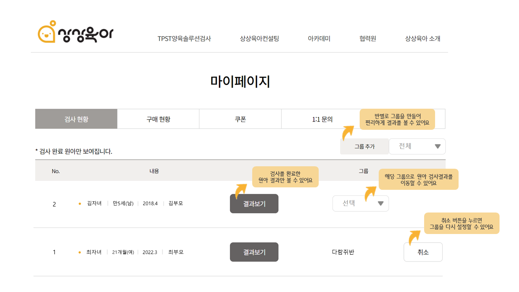Click the arrow above 취소 button

click(x=414, y=238)
